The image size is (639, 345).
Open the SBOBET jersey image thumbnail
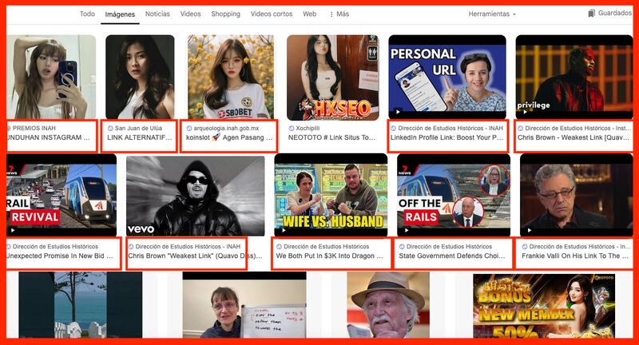(231, 77)
